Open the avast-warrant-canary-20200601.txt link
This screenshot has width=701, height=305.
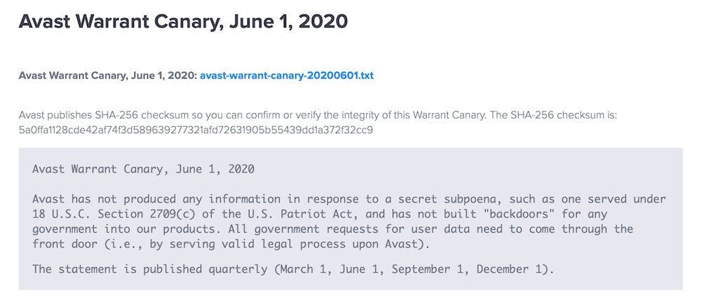[x=287, y=75]
